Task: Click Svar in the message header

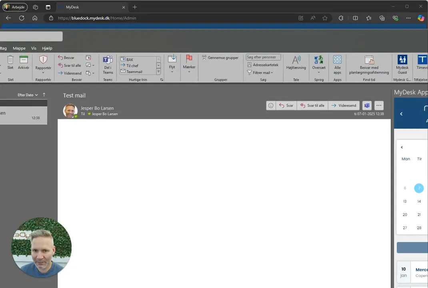Action: tap(286, 106)
